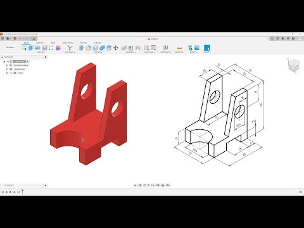Select the Hole tool
Viewport: 304px width, 228px height.
click(44, 48)
